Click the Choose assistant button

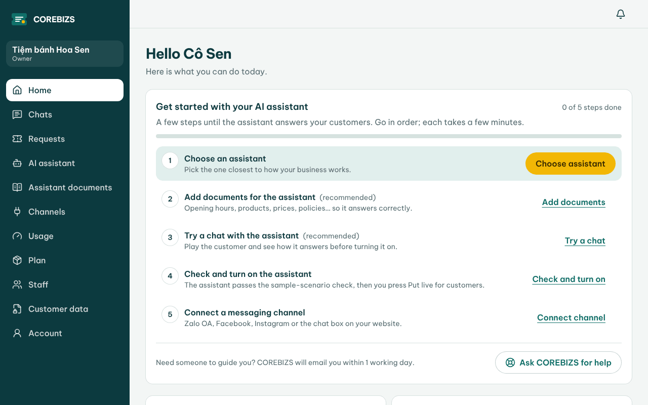571,164
